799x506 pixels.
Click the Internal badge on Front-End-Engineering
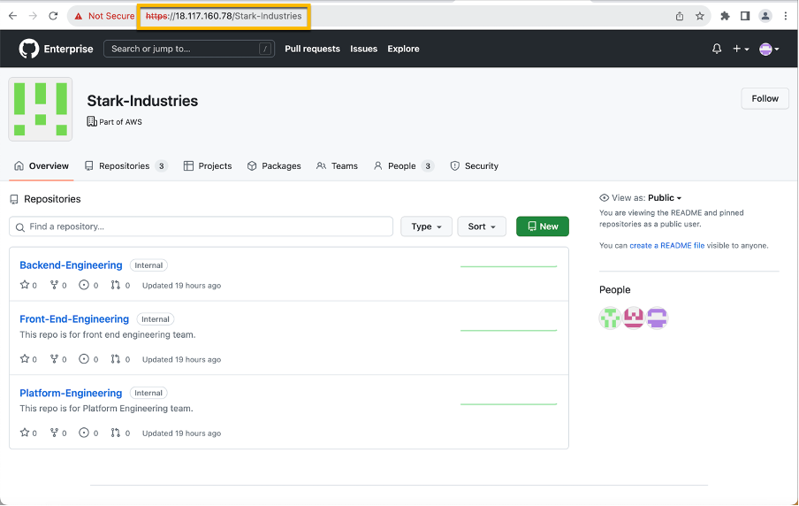click(156, 319)
